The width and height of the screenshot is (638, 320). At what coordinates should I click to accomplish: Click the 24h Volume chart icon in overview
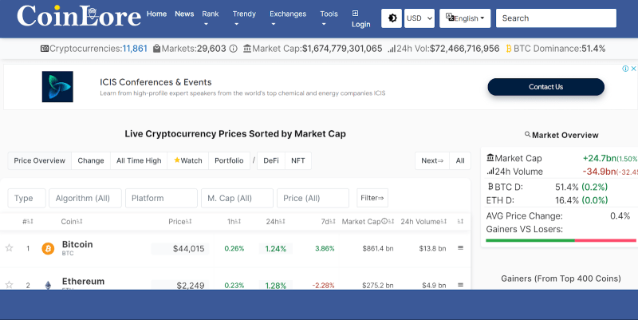point(490,172)
